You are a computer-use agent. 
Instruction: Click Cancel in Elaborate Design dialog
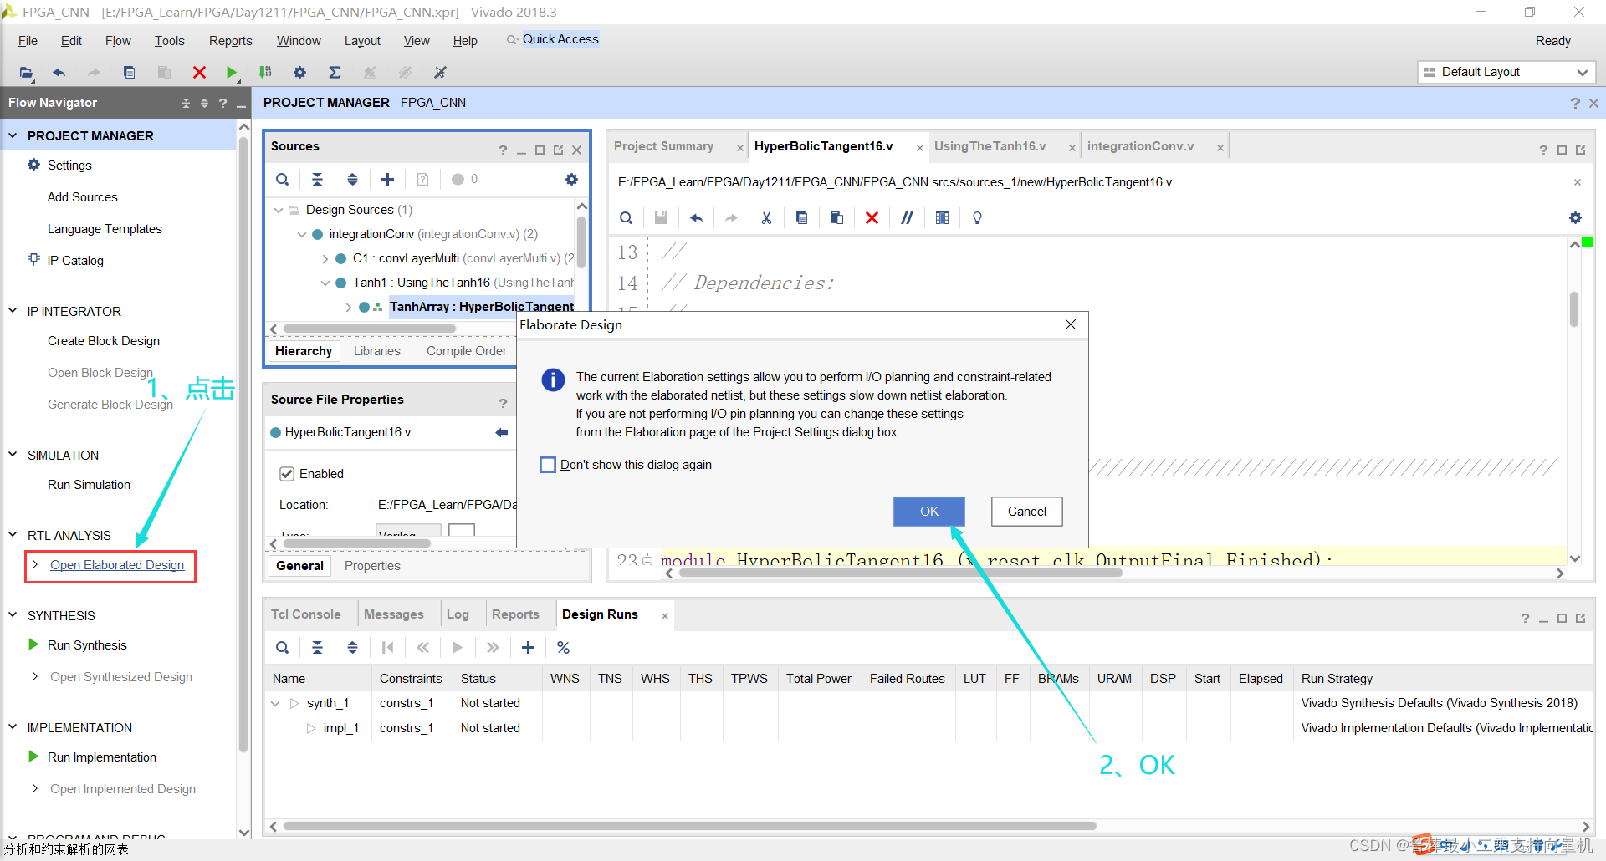(1026, 512)
